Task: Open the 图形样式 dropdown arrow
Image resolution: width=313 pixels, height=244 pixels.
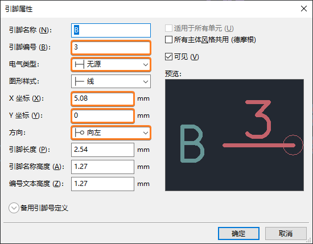Action: coord(146,81)
